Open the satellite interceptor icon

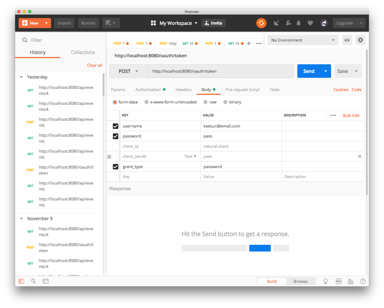tap(277, 23)
